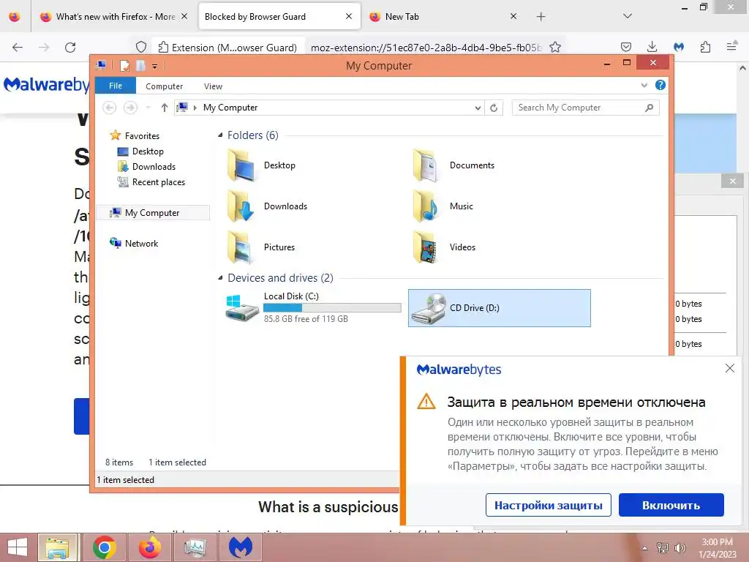Open Explorer help question mark icon
The height and width of the screenshot is (562, 749).
(660, 85)
